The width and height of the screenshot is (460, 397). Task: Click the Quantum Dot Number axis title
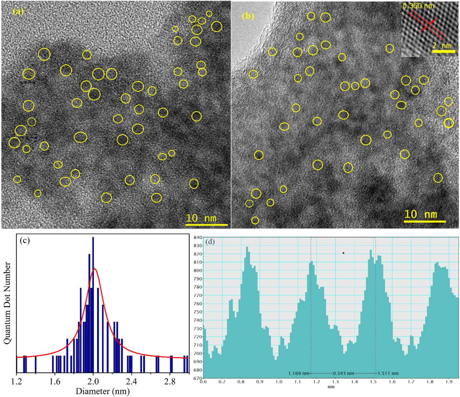[x=7, y=303]
